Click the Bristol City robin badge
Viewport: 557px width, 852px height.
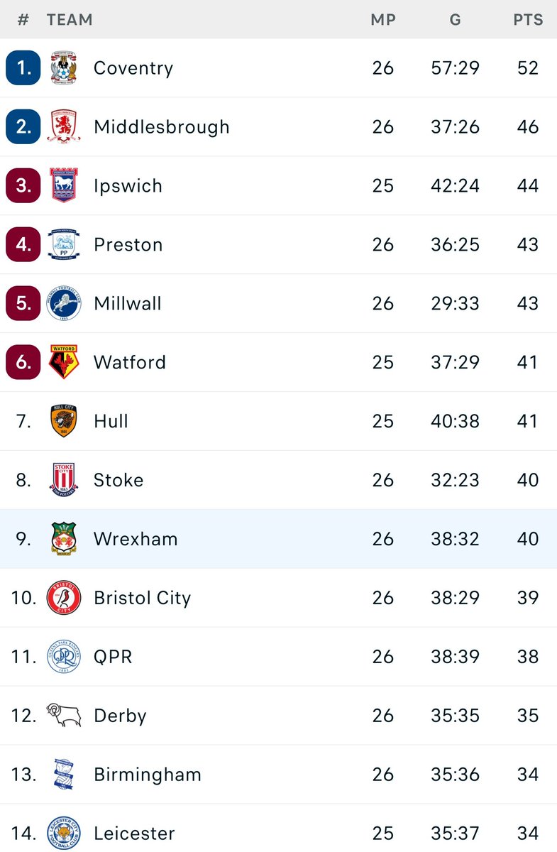64,599
